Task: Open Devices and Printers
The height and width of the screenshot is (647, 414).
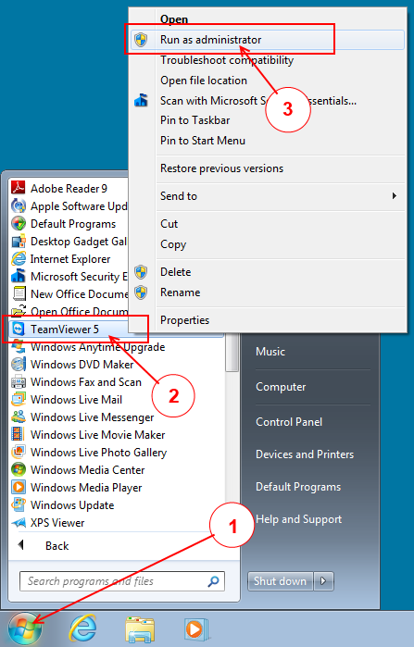Action: (305, 454)
